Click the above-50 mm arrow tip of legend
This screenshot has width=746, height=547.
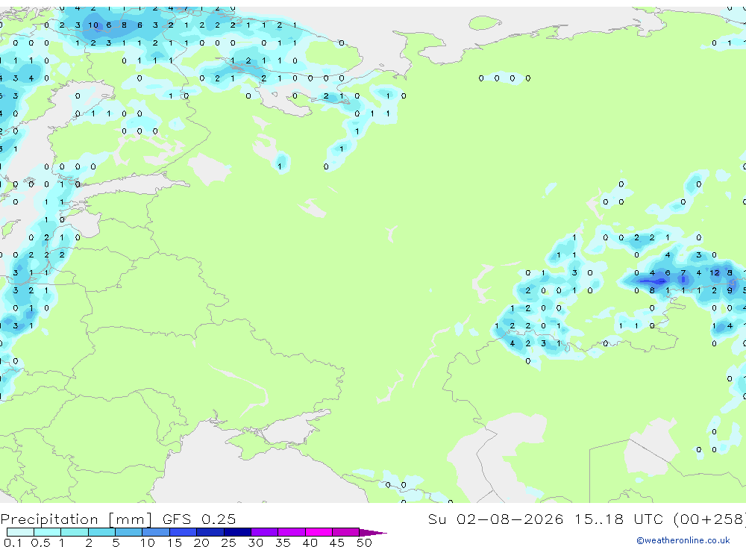(x=374, y=532)
